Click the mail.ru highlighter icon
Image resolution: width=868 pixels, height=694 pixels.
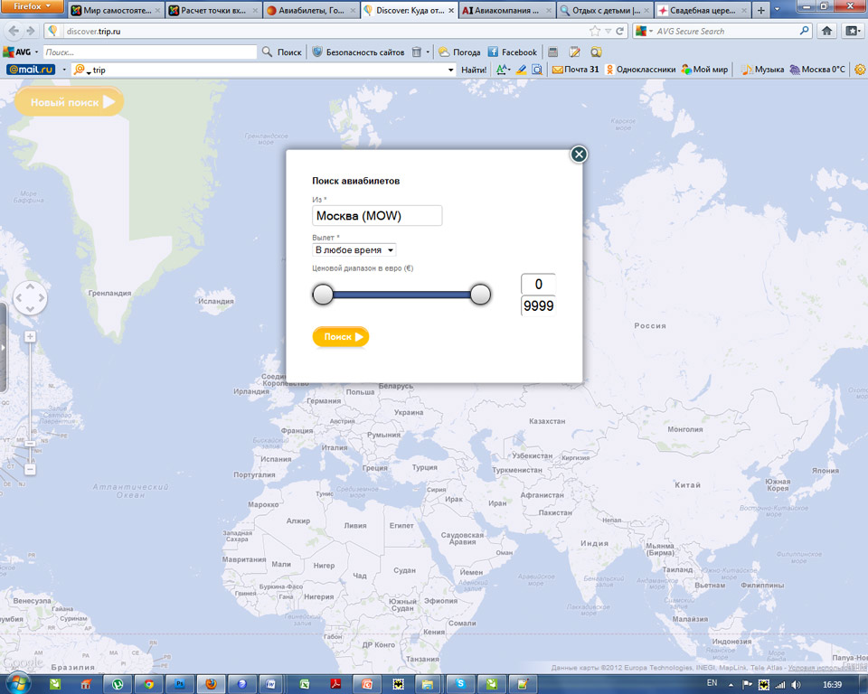(521, 70)
